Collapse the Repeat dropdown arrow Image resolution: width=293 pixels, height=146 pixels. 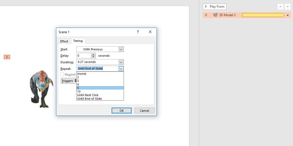tap(121, 69)
